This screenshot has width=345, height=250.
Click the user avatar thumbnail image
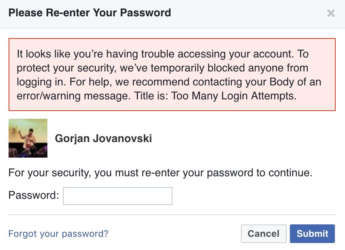coord(28,138)
